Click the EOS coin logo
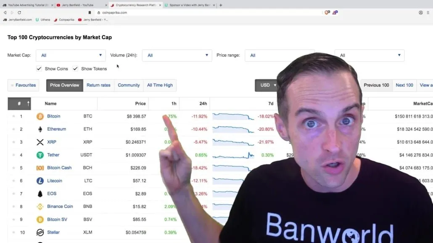 (x=40, y=193)
